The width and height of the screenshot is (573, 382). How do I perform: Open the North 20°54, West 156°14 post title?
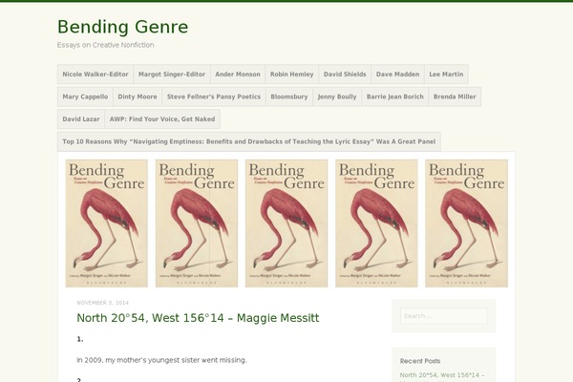point(198,318)
